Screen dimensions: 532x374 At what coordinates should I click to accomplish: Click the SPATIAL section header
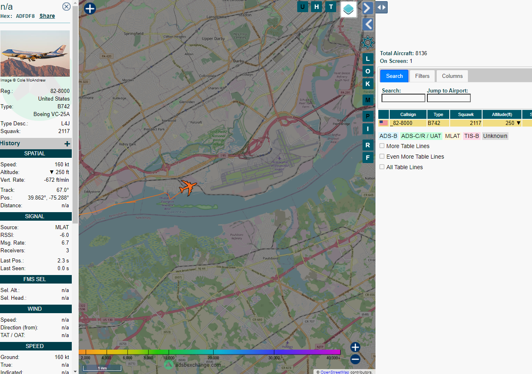[35, 153]
